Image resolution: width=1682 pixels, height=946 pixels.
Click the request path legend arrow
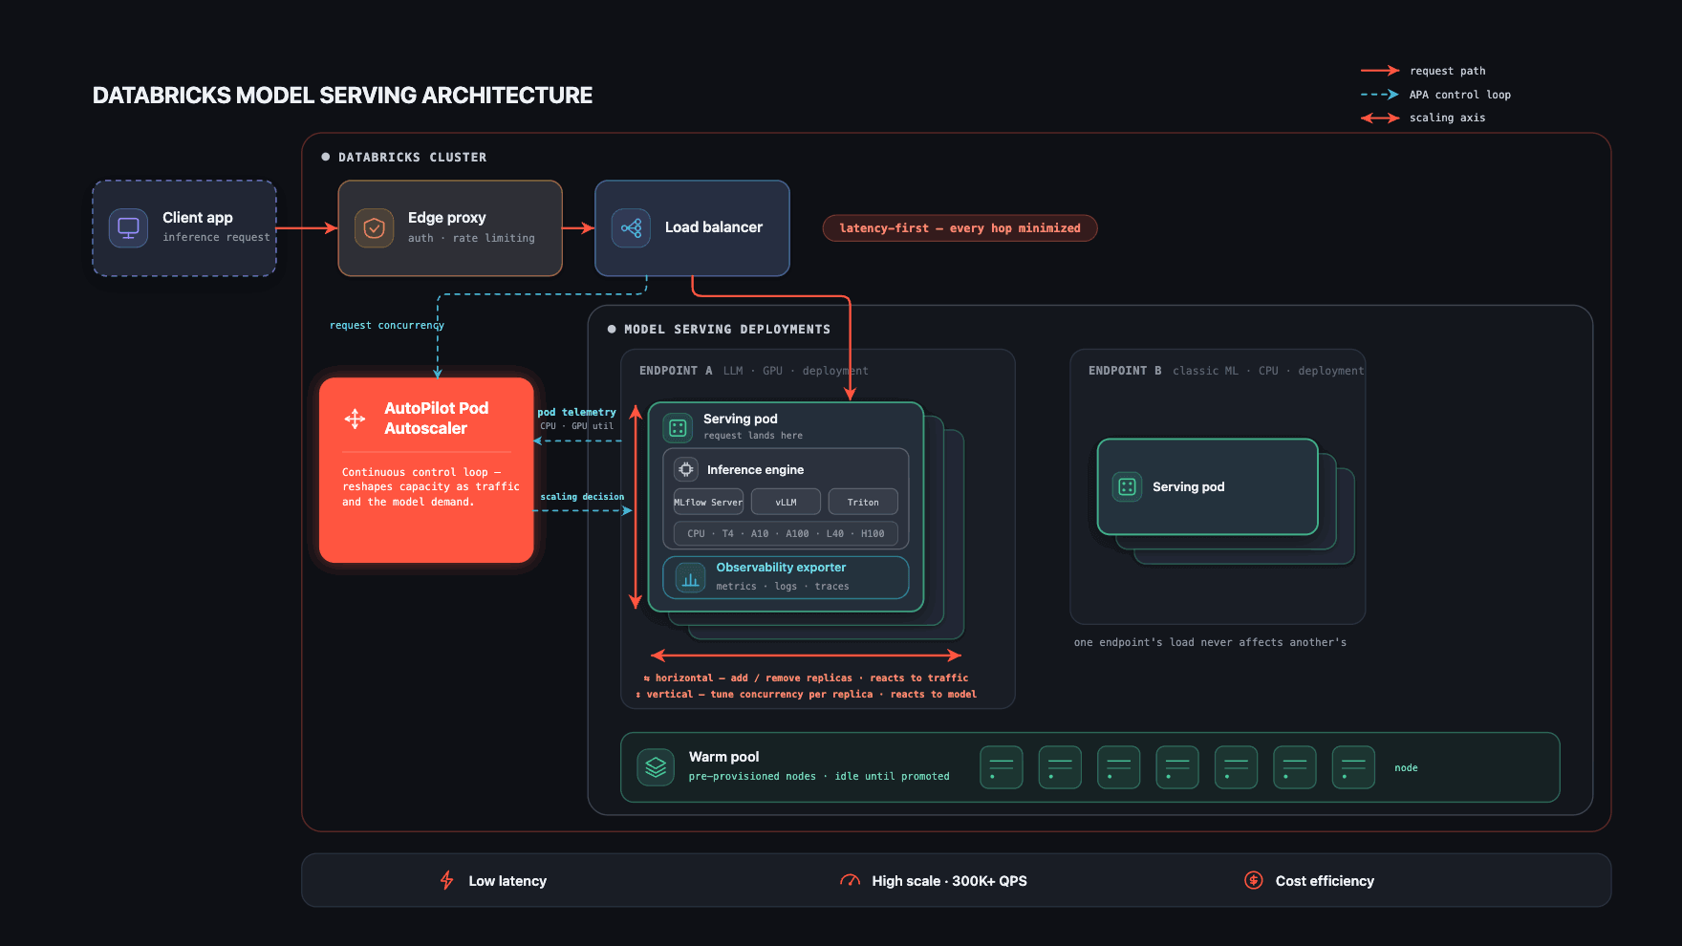point(1380,71)
